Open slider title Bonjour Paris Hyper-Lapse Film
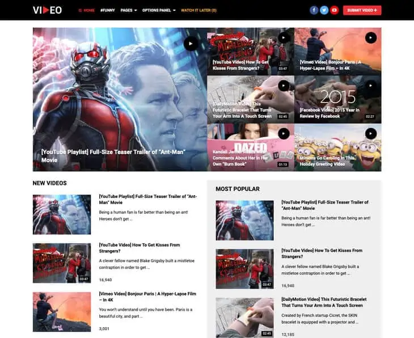The image size is (414, 338). [x=330, y=65]
